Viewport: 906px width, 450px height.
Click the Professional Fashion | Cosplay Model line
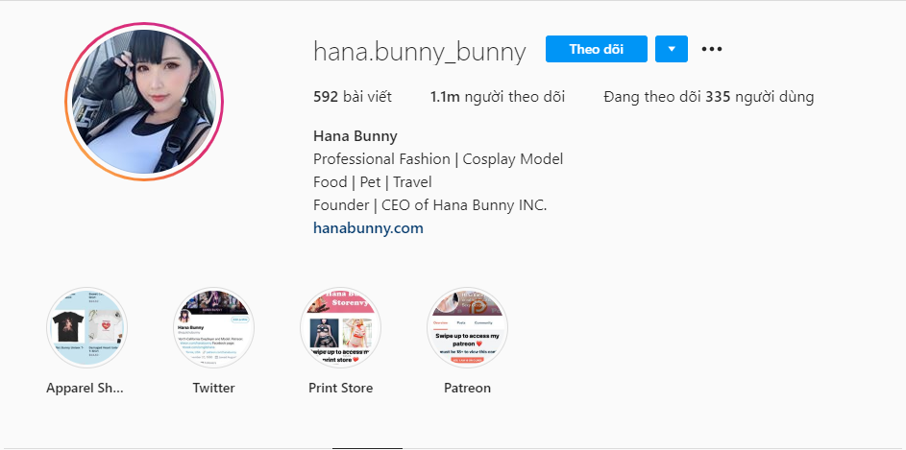pyautogui.click(x=438, y=159)
